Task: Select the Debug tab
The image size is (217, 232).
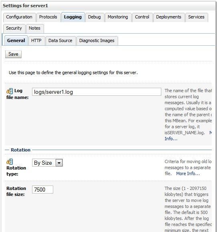Action: pos(94,17)
